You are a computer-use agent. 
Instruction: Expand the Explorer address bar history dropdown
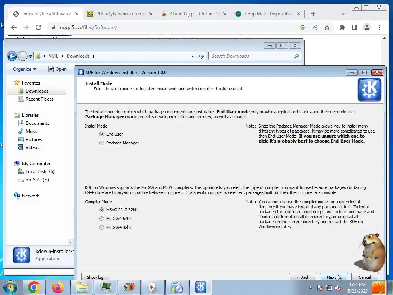coord(192,56)
